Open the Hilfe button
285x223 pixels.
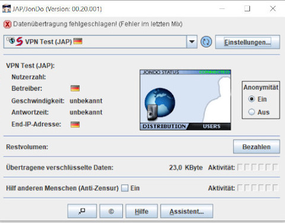click(x=141, y=211)
